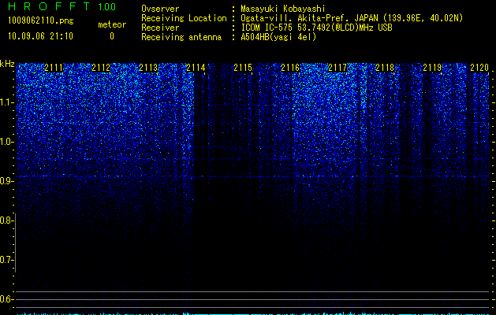This screenshot has height=315, width=496.
Task: Select observer name Masayuki Kobayashi
Action: 283,9
